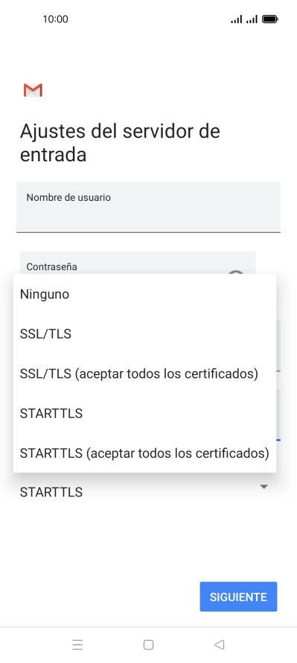
Task: Select SSL/TLS (aceptar todos los certificados)
Action: point(144,374)
